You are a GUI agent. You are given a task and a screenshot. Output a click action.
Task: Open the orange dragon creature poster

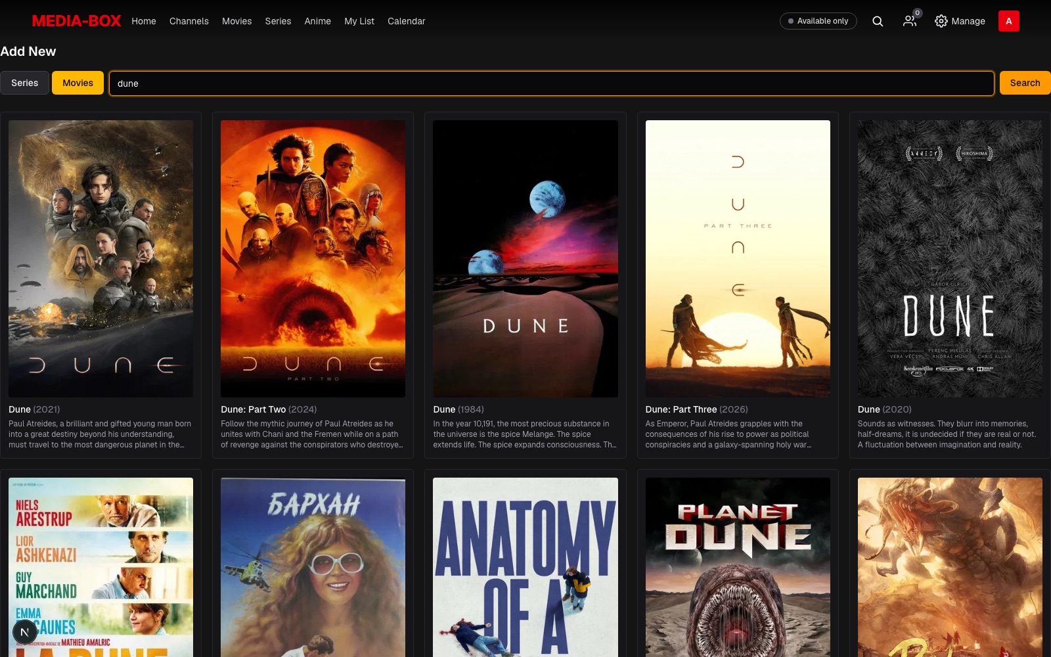(x=950, y=567)
